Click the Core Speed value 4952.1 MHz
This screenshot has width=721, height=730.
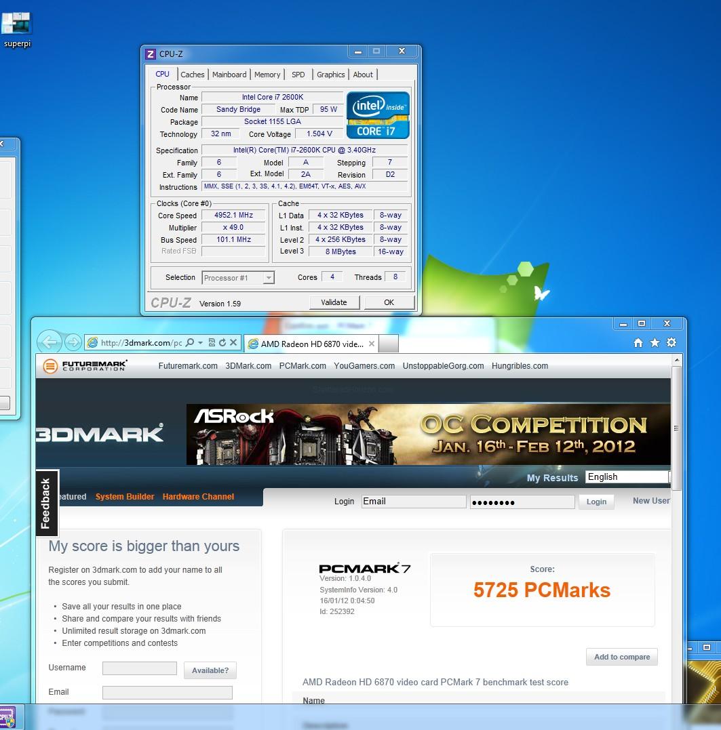tap(233, 215)
